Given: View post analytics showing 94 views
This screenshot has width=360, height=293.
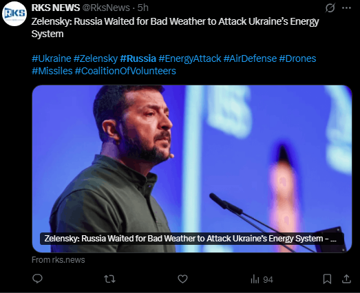Looking at the screenshot, I should tap(262, 279).
